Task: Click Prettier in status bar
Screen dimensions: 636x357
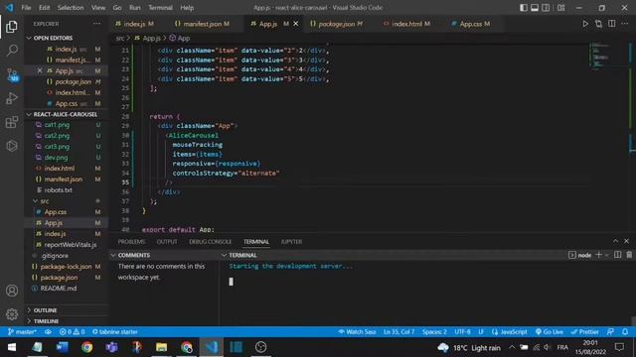Action: tap(585, 331)
